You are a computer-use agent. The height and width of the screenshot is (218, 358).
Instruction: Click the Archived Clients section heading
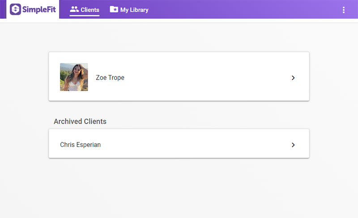point(80,122)
